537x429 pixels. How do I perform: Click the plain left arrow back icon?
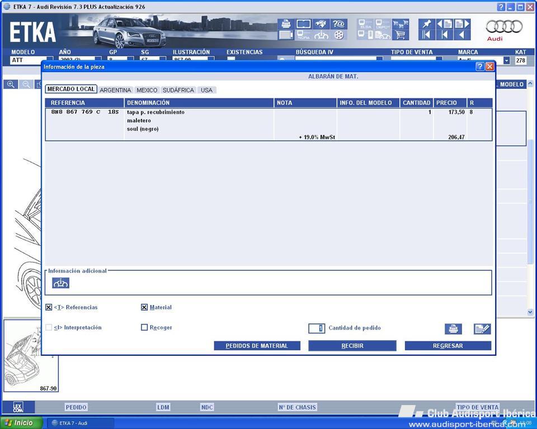tap(462, 35)
